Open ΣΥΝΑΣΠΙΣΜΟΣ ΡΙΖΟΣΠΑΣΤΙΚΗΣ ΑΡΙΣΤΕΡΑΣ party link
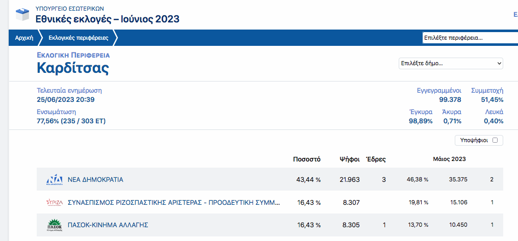Image resolution: width=518 pixels, height=241 pixels. pyautogui.click(x=173, y=202)
